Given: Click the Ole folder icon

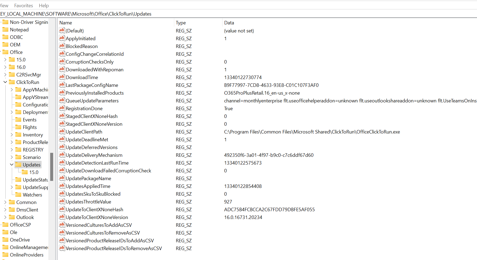Looking at the screenshot, I should [5, 232].
